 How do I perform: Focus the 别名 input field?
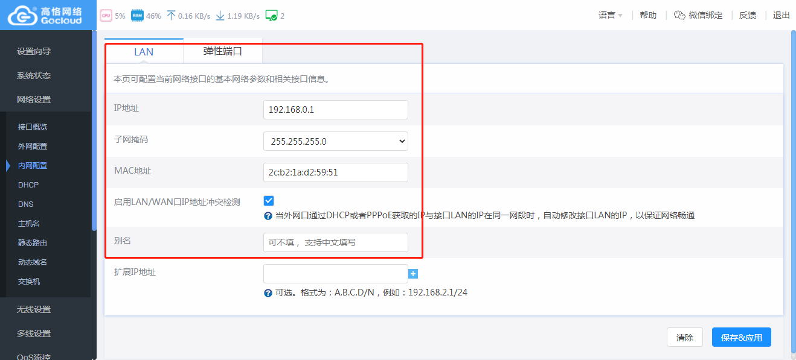click(336, 242)
